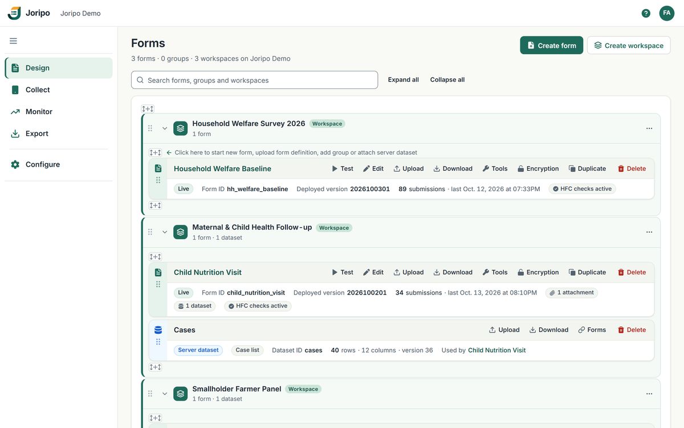
Task: Open the FA user avatar menu
Action: click(x=667, y=13)
